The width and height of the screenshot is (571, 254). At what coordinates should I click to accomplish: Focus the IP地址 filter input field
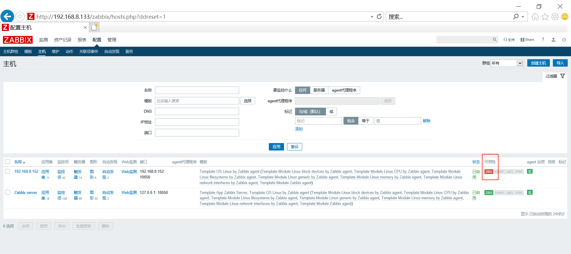197,122
